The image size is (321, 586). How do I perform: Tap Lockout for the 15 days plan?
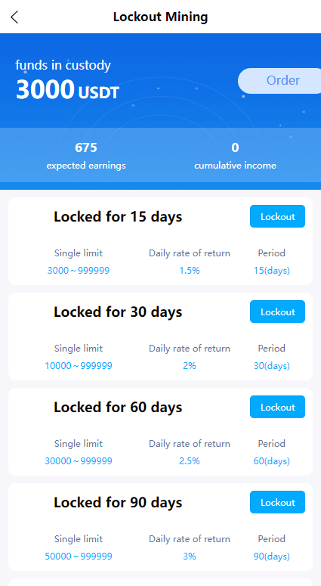click(x=277, y=216)
